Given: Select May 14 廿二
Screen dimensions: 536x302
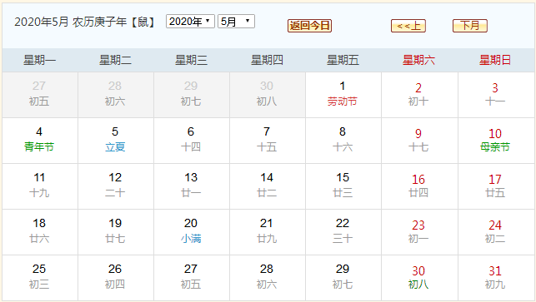Looking at the screenshot, I should pos(268,186).
